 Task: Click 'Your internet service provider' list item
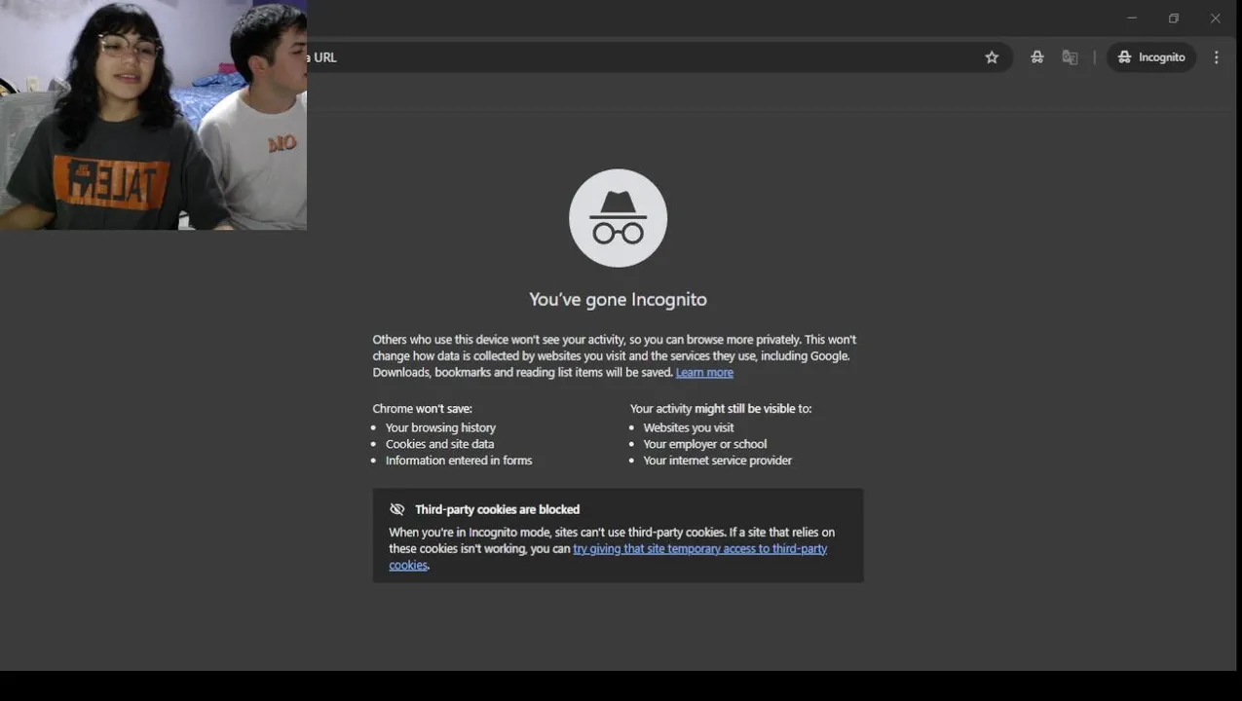coord(718,461)
